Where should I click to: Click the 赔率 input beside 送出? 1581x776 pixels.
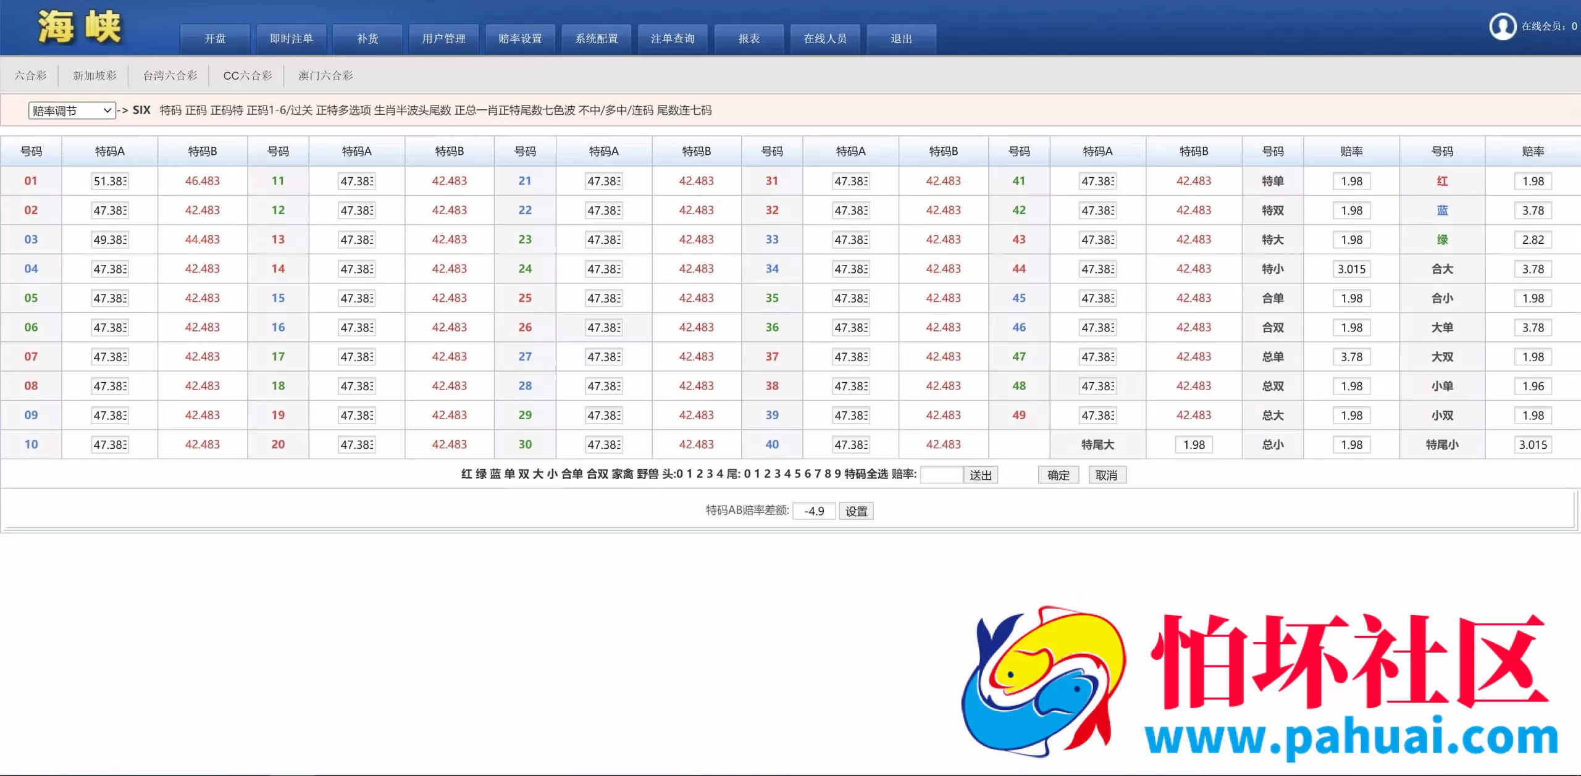pos(941,475)
